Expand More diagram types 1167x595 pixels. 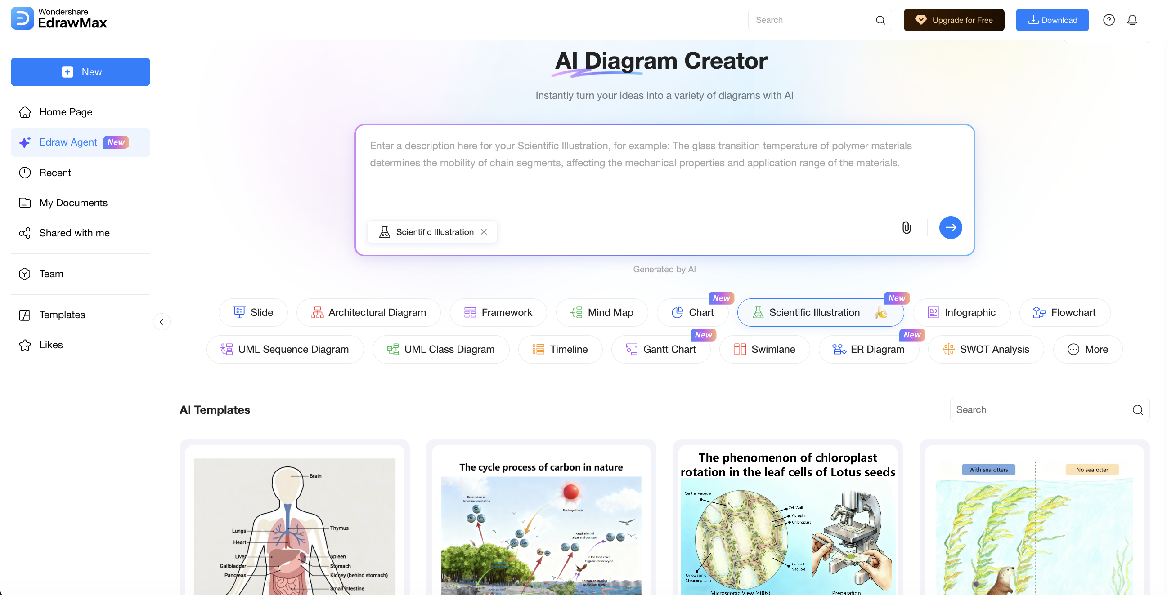[1088, 349]
